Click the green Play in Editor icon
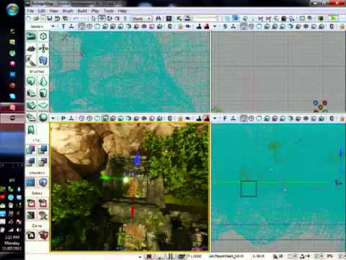Screen dimensions: 346x260 (x=334, y=18)
